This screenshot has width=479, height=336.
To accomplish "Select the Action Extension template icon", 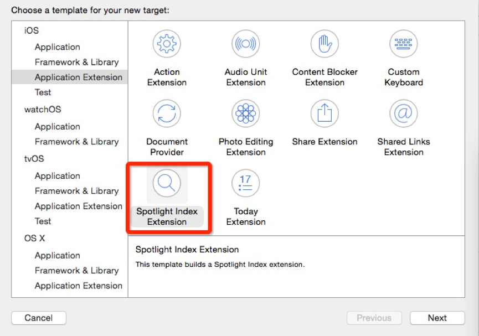I will click(167, 44).
